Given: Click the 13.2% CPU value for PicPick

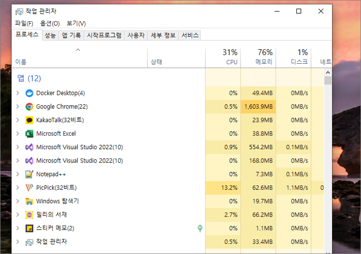Looking at the screenshot, I should tap(229, 188).
